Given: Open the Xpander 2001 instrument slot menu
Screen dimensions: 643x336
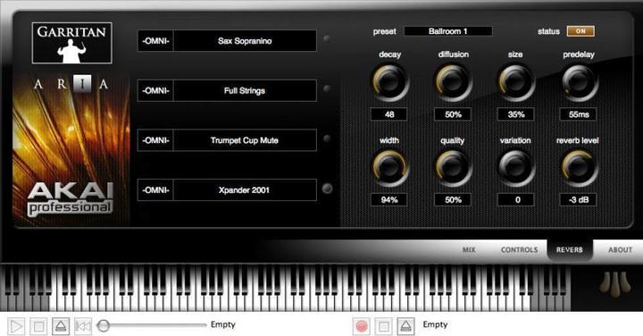Looking at the screenshot, I should [245, 190].
